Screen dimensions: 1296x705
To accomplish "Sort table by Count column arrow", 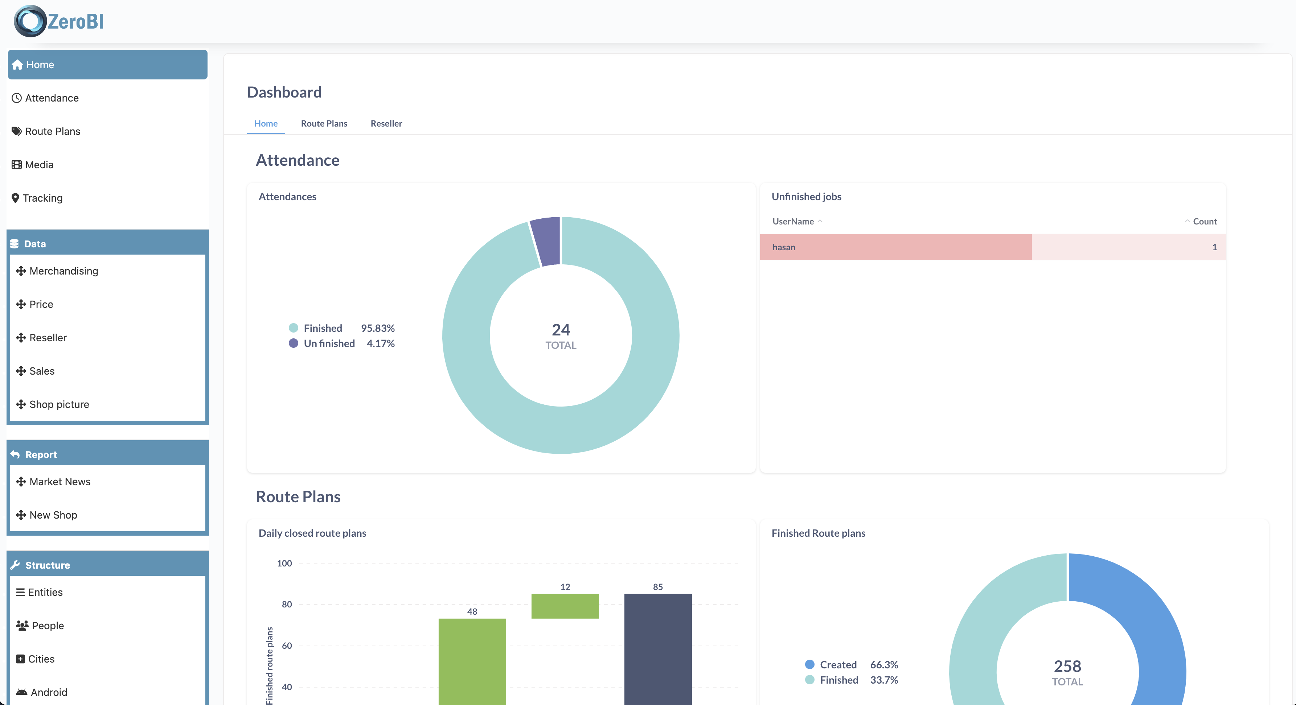I will click(1187, 221).
